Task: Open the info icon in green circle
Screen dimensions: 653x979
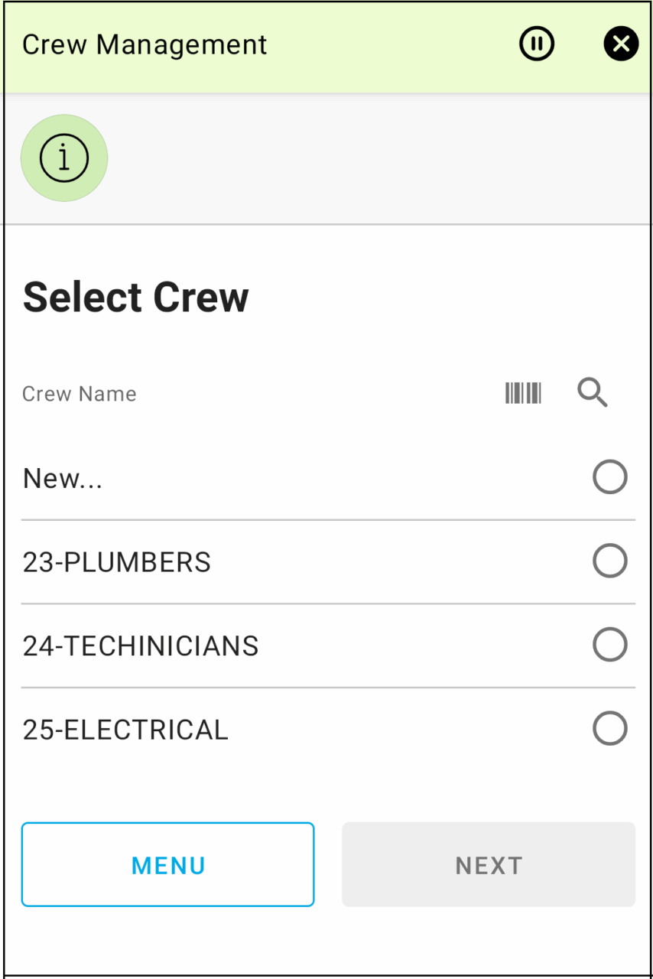Action: (x=64, y=158)
